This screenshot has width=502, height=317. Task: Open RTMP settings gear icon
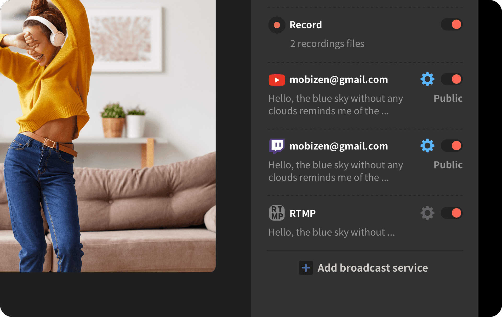pyautogui.click(x=427, y=213)
